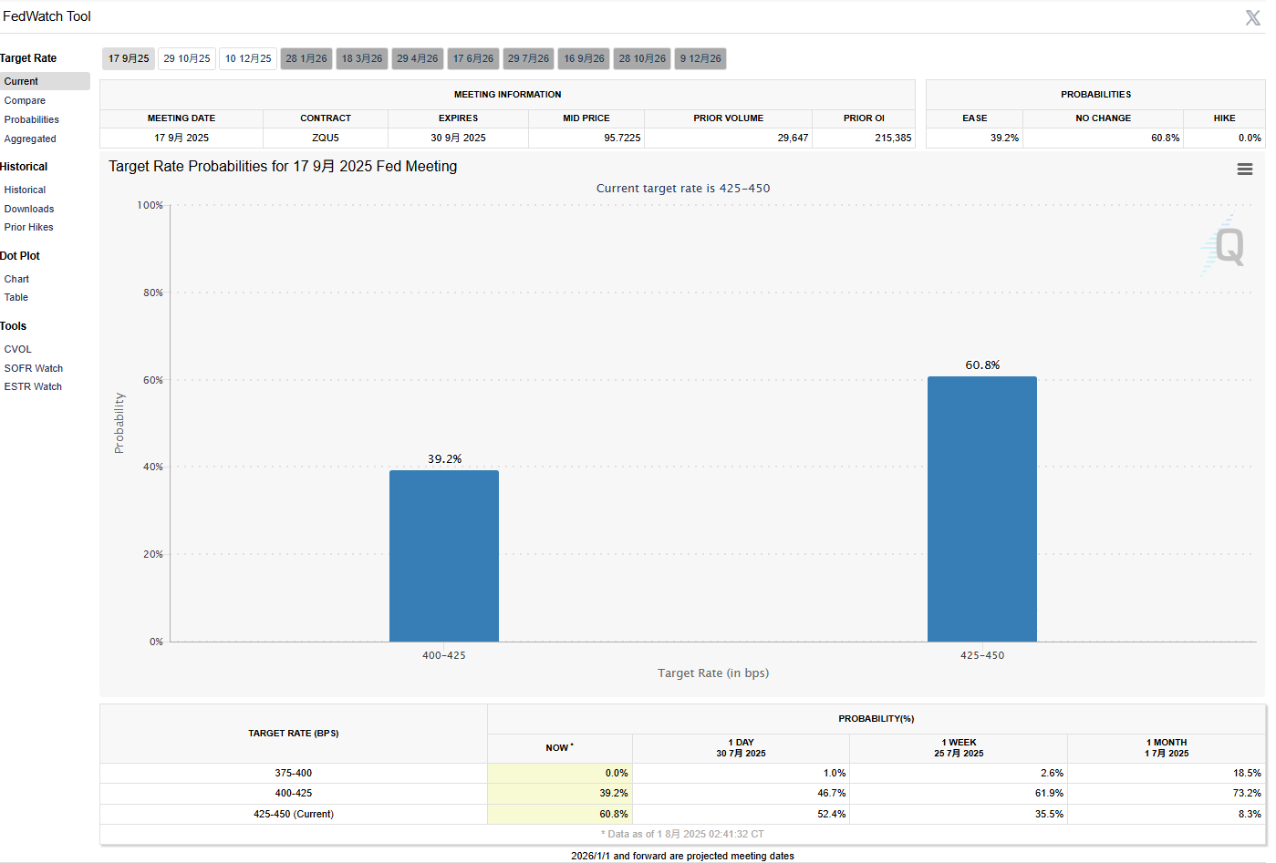View the Prior Hikes page
The height and width of the screenshot is (863, 1276).
pyautogui.click(x=28, y=227)
